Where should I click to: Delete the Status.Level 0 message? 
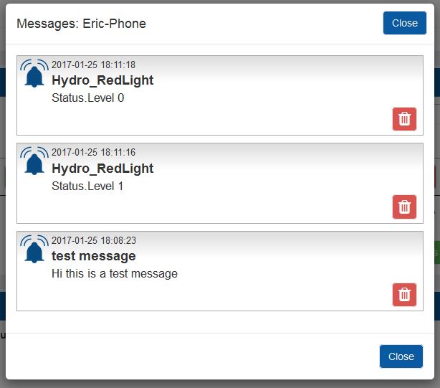click(x=404, y=119)
